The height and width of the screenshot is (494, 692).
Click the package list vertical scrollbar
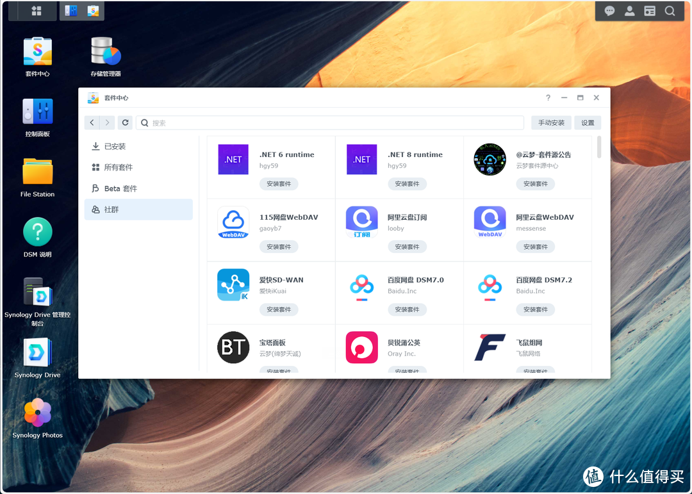point(599,147)
